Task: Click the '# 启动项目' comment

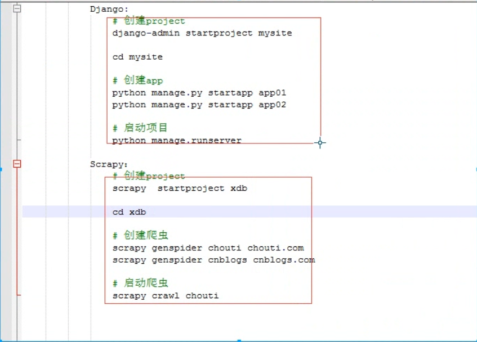Action: [140, 128]
